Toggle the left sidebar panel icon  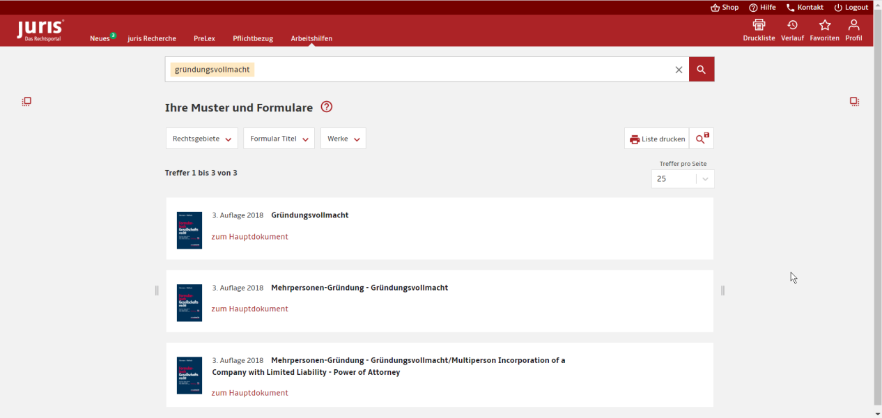click(x=26, y=101)
